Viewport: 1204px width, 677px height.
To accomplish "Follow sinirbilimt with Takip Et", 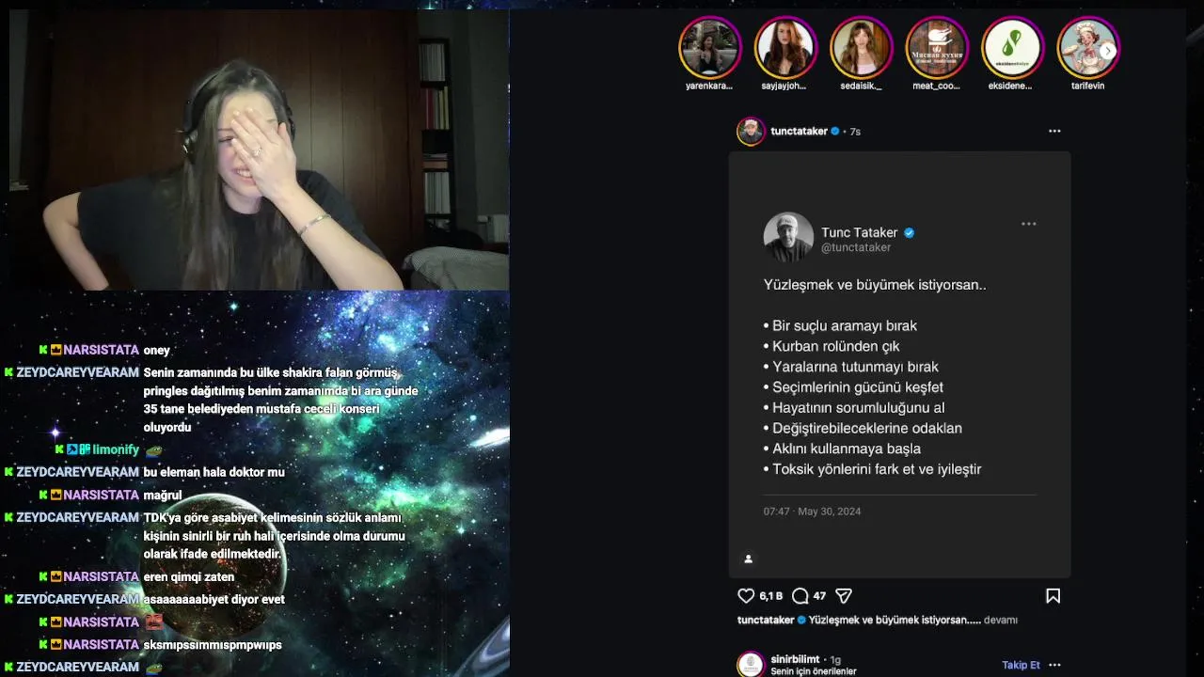I will (1021, 665).
